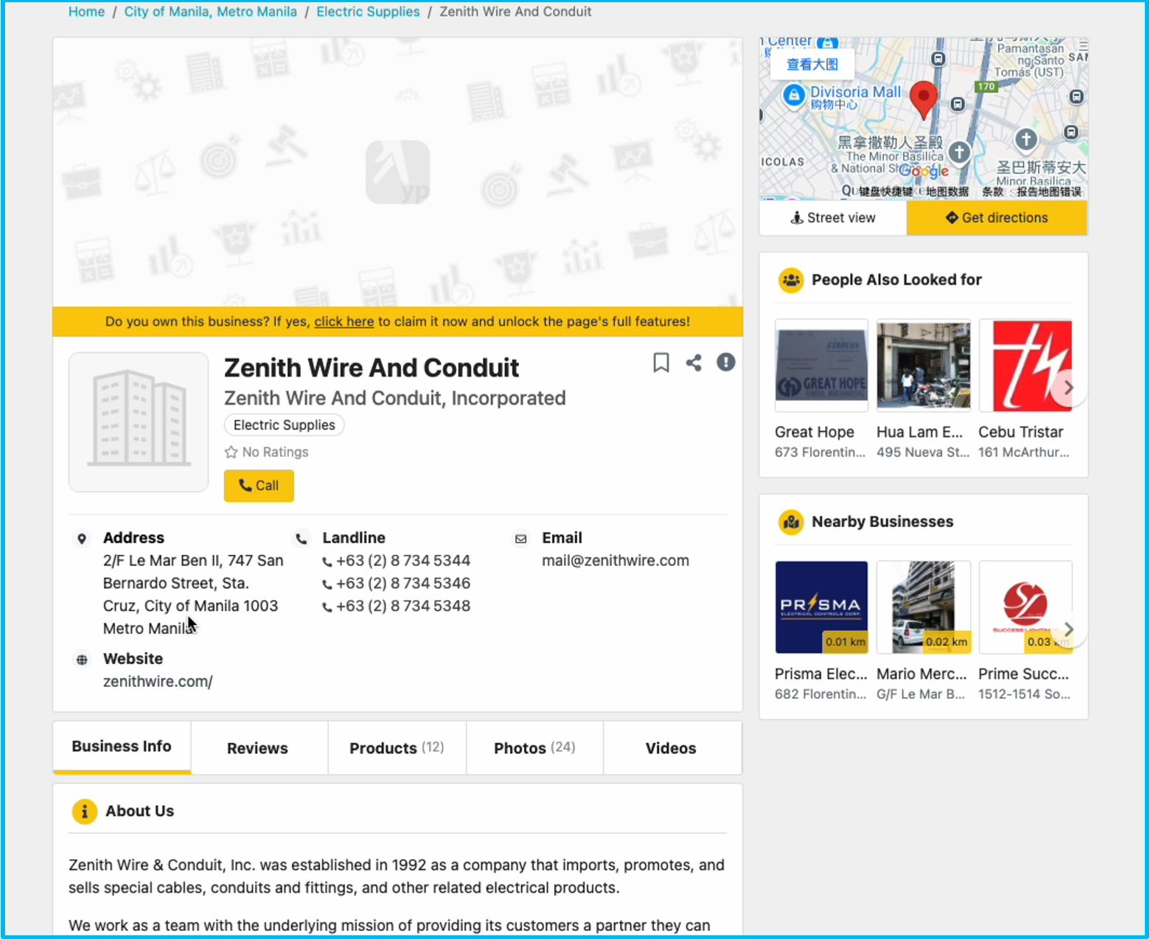Click the yellow Call button

259,486
